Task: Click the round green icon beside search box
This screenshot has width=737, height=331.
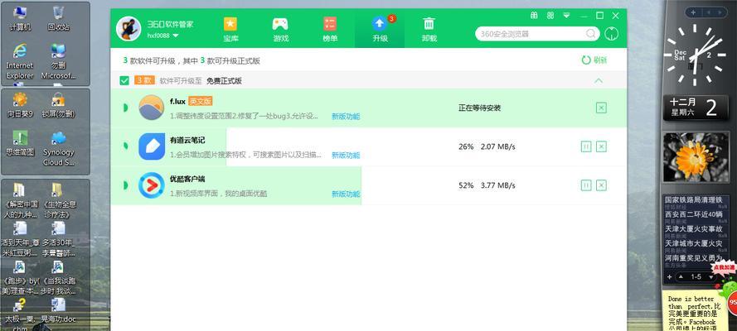Action: click(612, 34)
